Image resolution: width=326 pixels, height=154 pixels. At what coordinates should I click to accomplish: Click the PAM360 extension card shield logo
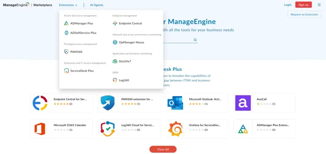pyautogui.click(x=108, y=103)
